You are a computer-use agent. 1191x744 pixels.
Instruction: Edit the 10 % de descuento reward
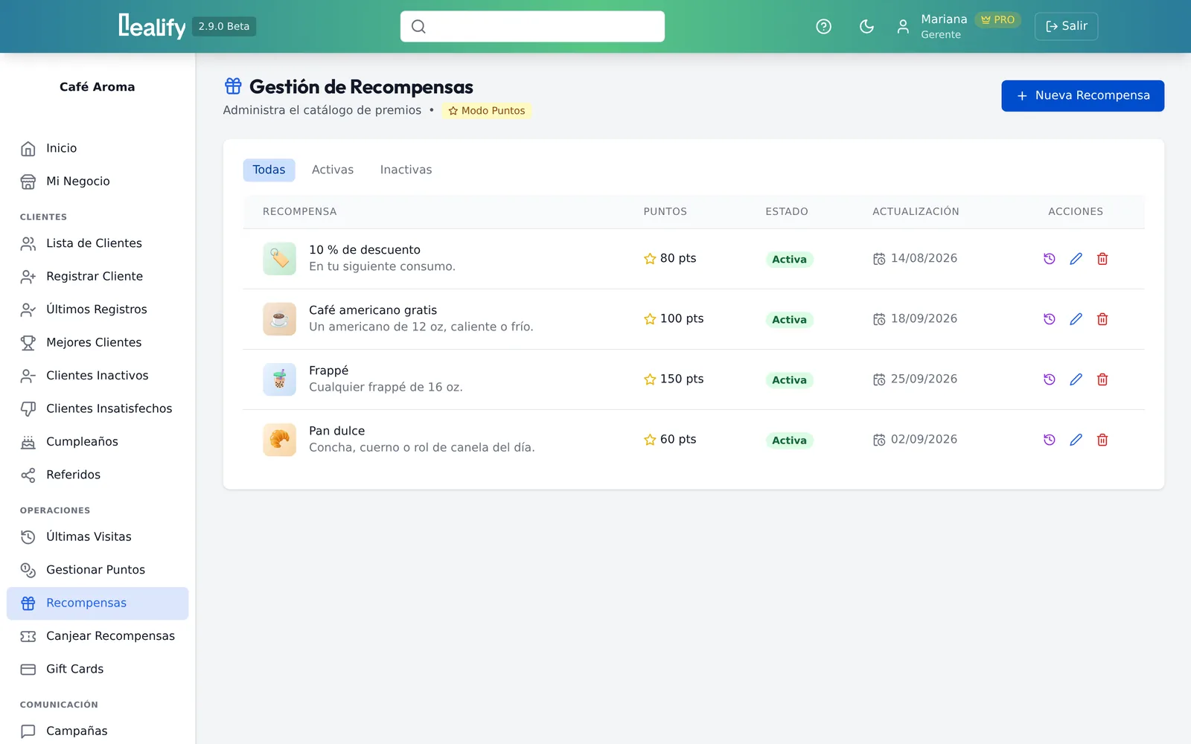point(1076,259)
